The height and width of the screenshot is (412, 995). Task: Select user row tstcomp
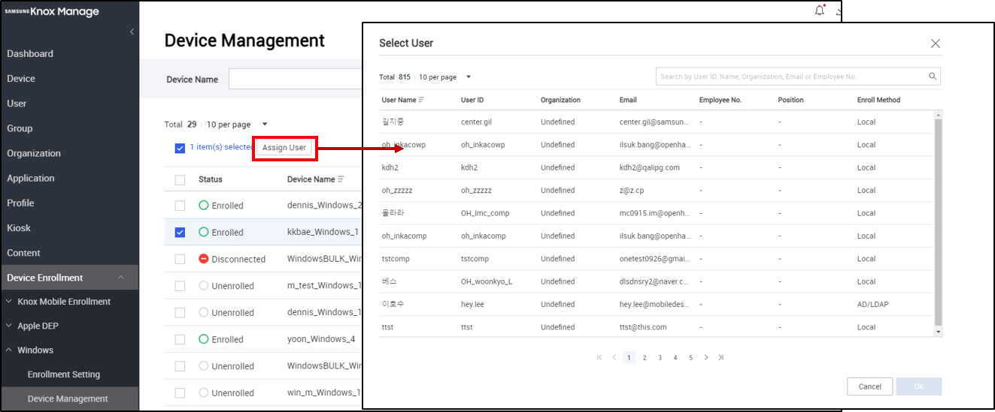coord(657,259)
